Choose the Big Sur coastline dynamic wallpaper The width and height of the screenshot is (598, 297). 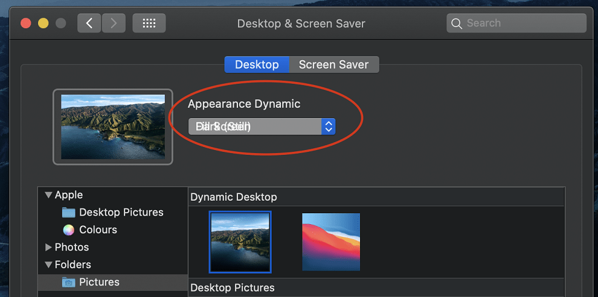pos(240,242)
